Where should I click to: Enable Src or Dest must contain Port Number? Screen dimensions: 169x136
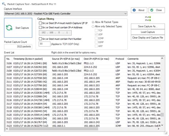coord(40,39)
